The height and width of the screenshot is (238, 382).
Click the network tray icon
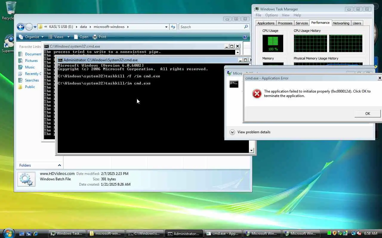[x=353, y=233]
